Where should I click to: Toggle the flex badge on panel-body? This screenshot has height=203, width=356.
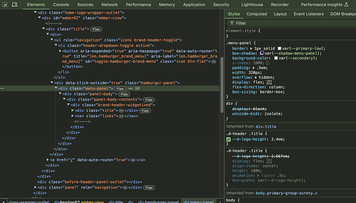(124, 94)
